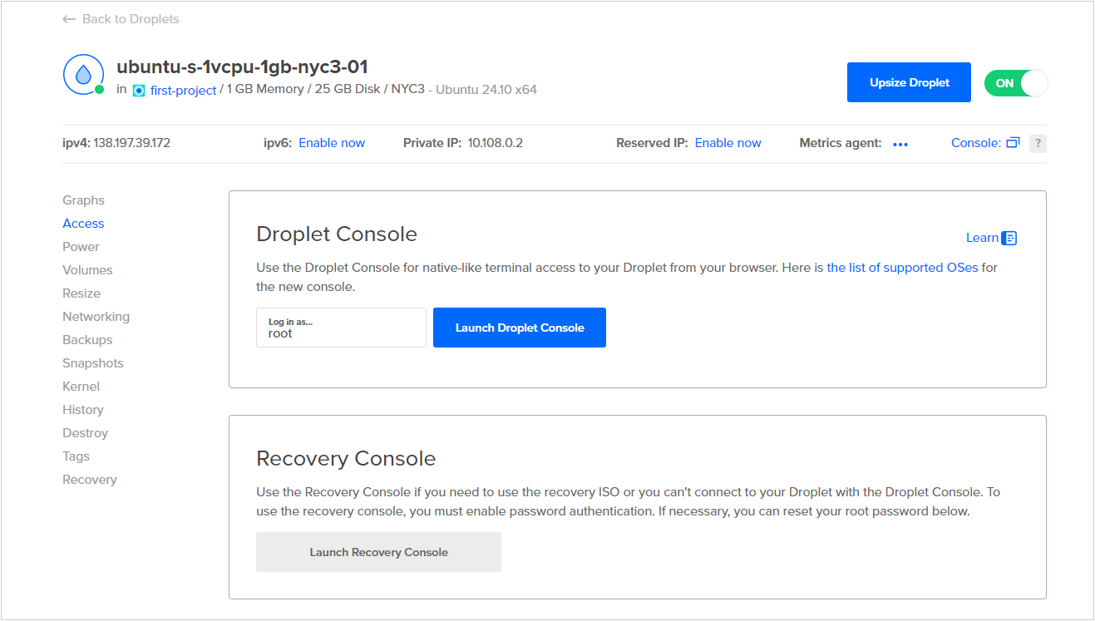The image size is (1095, 621).
Task: Open the Destroy section
Action: pyautogui.click(x=85, y=433)
